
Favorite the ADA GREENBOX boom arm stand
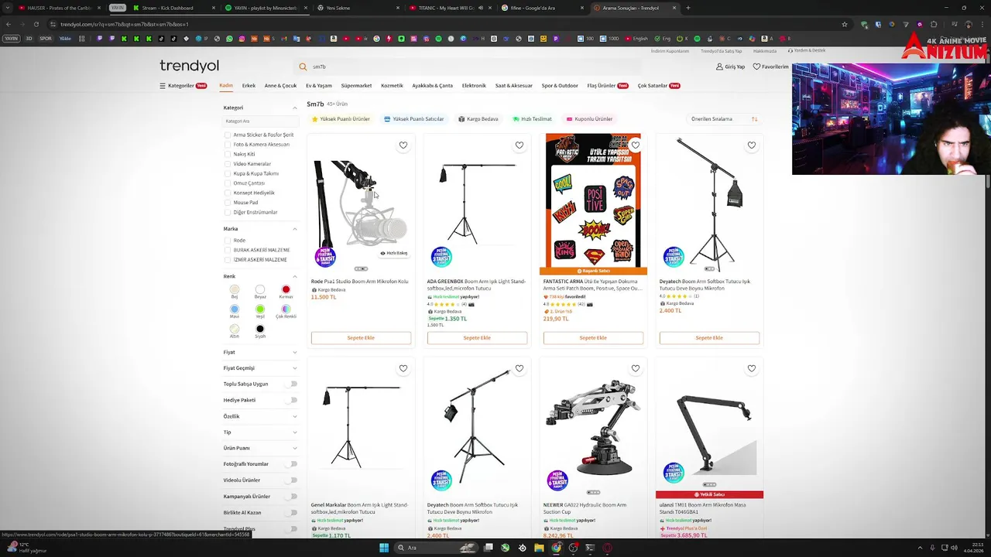[x=520, y=145]
